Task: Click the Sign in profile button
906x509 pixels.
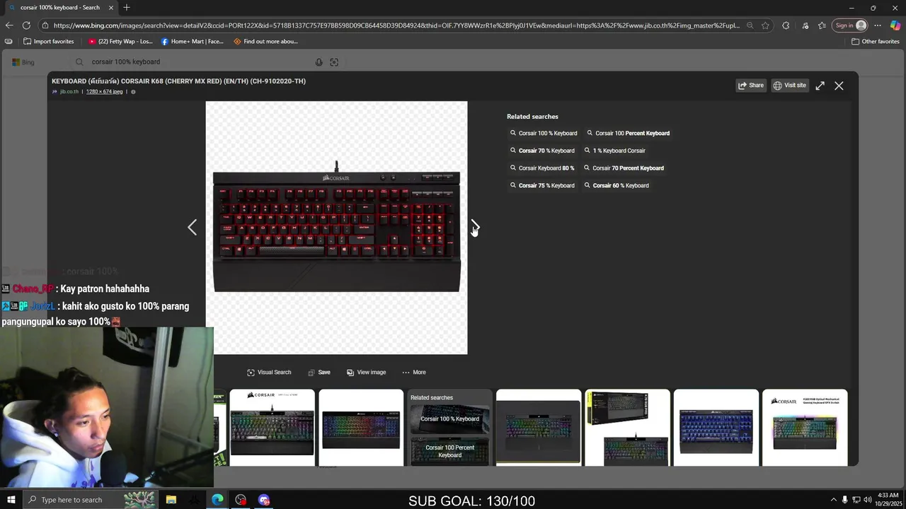Action: tap(851, 25)
